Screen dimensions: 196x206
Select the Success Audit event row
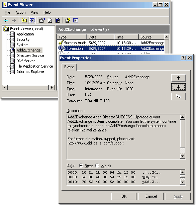[x=110, y=43]
